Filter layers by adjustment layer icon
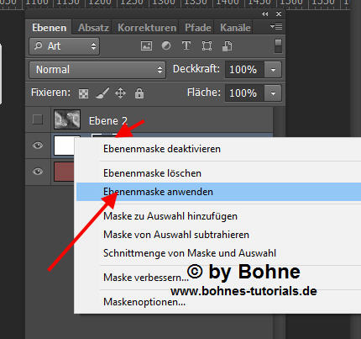 pos(166,45)
